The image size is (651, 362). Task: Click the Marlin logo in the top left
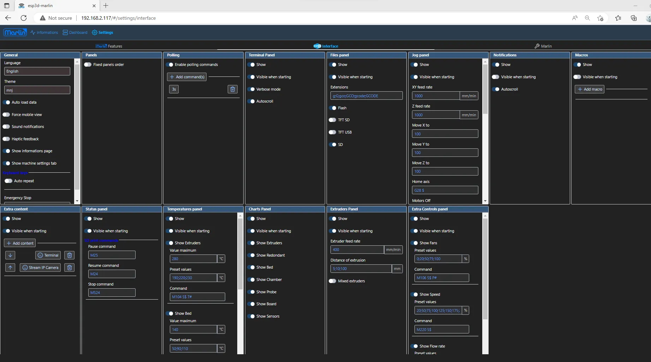(x=15, y=32)
